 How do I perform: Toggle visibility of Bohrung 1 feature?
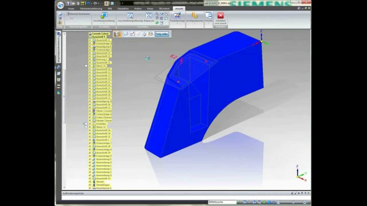[x=90, y=60]
